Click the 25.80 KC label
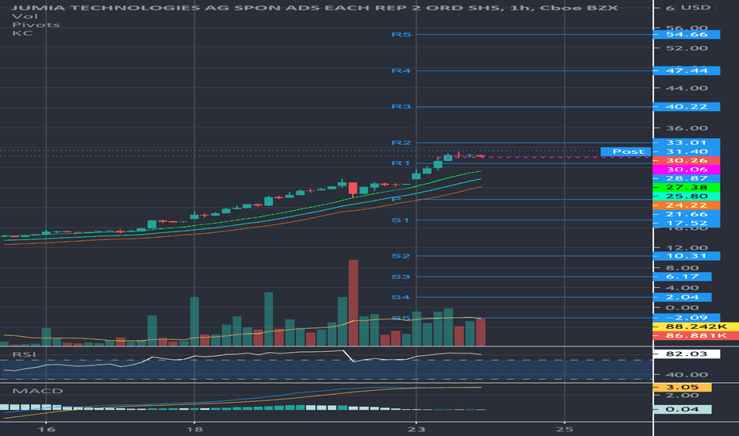Image resolution: width=739 pixels, height=436 pixels. point(686,196)
